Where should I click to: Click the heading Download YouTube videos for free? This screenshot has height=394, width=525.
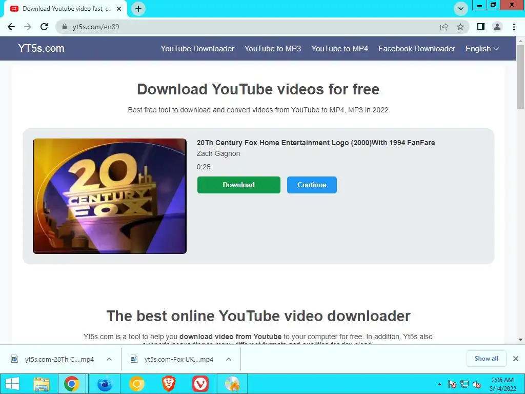click(258, 89)
